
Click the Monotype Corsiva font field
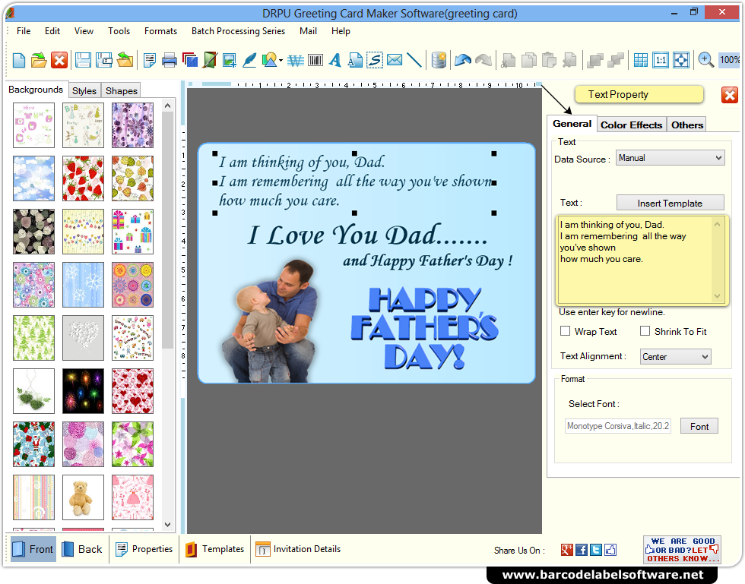(617, 426)
